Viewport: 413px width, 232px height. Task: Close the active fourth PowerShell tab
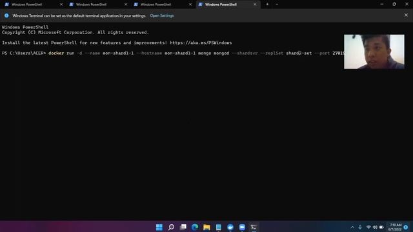click(255, 5)
